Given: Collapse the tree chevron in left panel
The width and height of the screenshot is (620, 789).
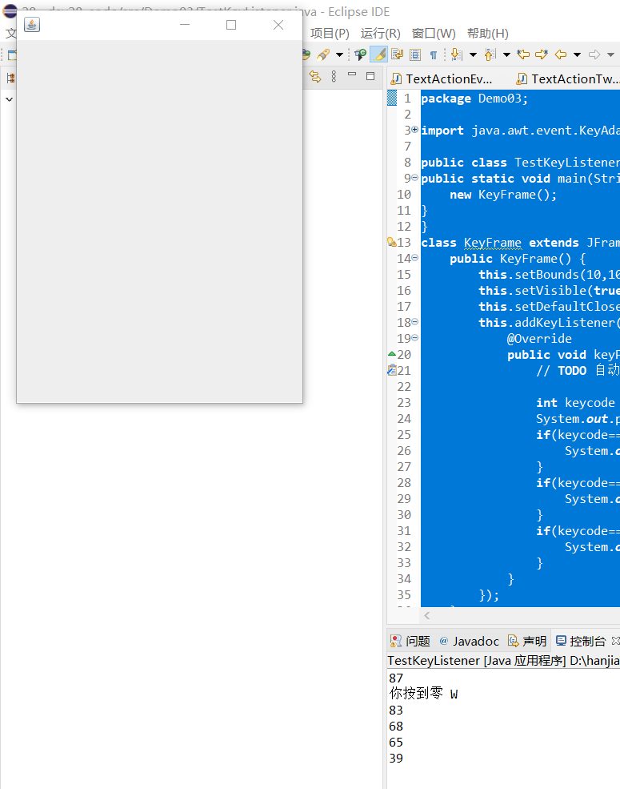Looking at the screenshot, I should (9, 99).
